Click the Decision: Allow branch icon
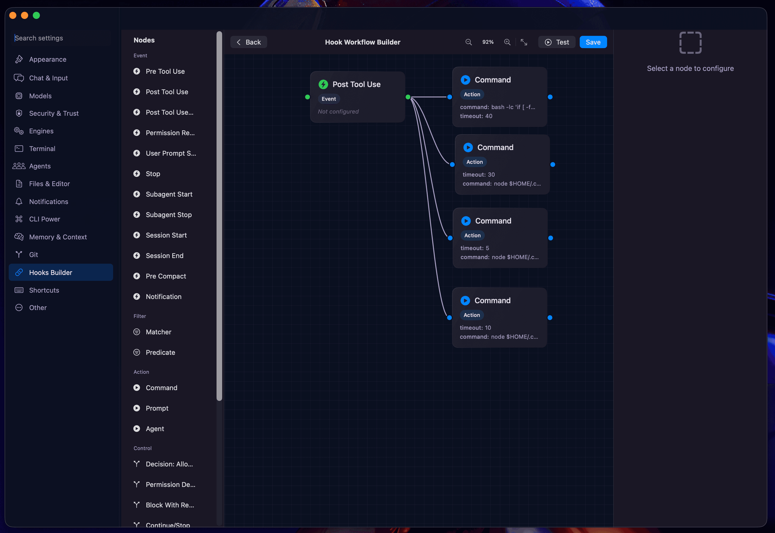Image resolution: width=775 pixels, height=533 pixels. click(137, 464)
